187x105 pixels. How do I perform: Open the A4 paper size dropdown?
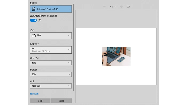51,50
